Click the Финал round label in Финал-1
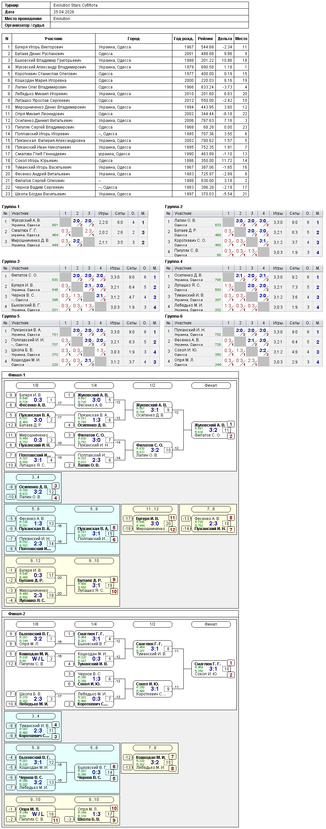This screenshot has width=326, height=829. point(211,385)
